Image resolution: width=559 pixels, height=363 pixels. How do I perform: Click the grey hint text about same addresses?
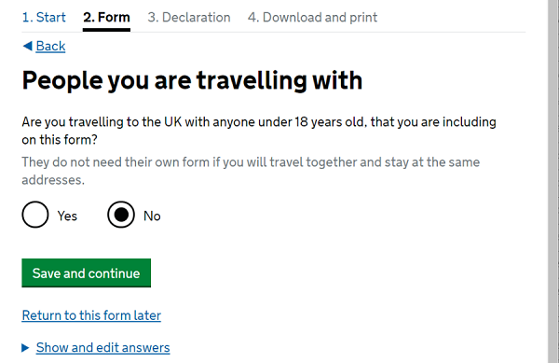251,171
